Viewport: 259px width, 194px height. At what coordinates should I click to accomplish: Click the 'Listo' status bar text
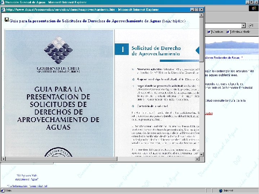(x=8, y=190)
